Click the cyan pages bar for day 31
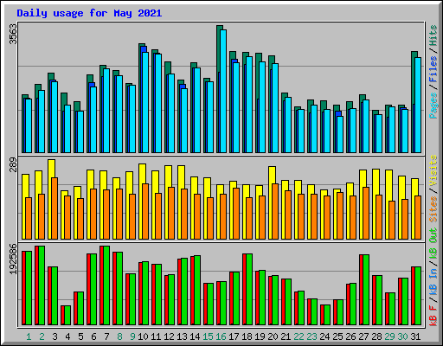Image resolution: width=443 pixels, height=346 pixels. (418, 105)
